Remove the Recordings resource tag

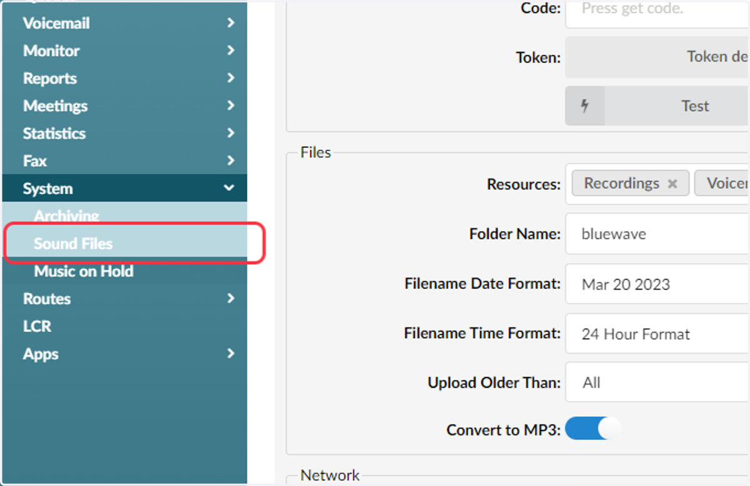click(x=672, y=183)
